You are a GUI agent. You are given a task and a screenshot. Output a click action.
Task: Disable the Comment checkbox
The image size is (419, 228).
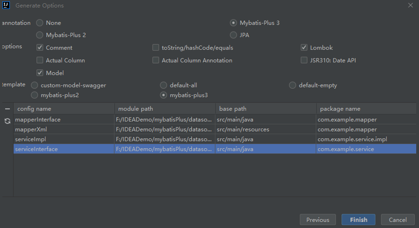pyautogui.click(x=40, y=48)
